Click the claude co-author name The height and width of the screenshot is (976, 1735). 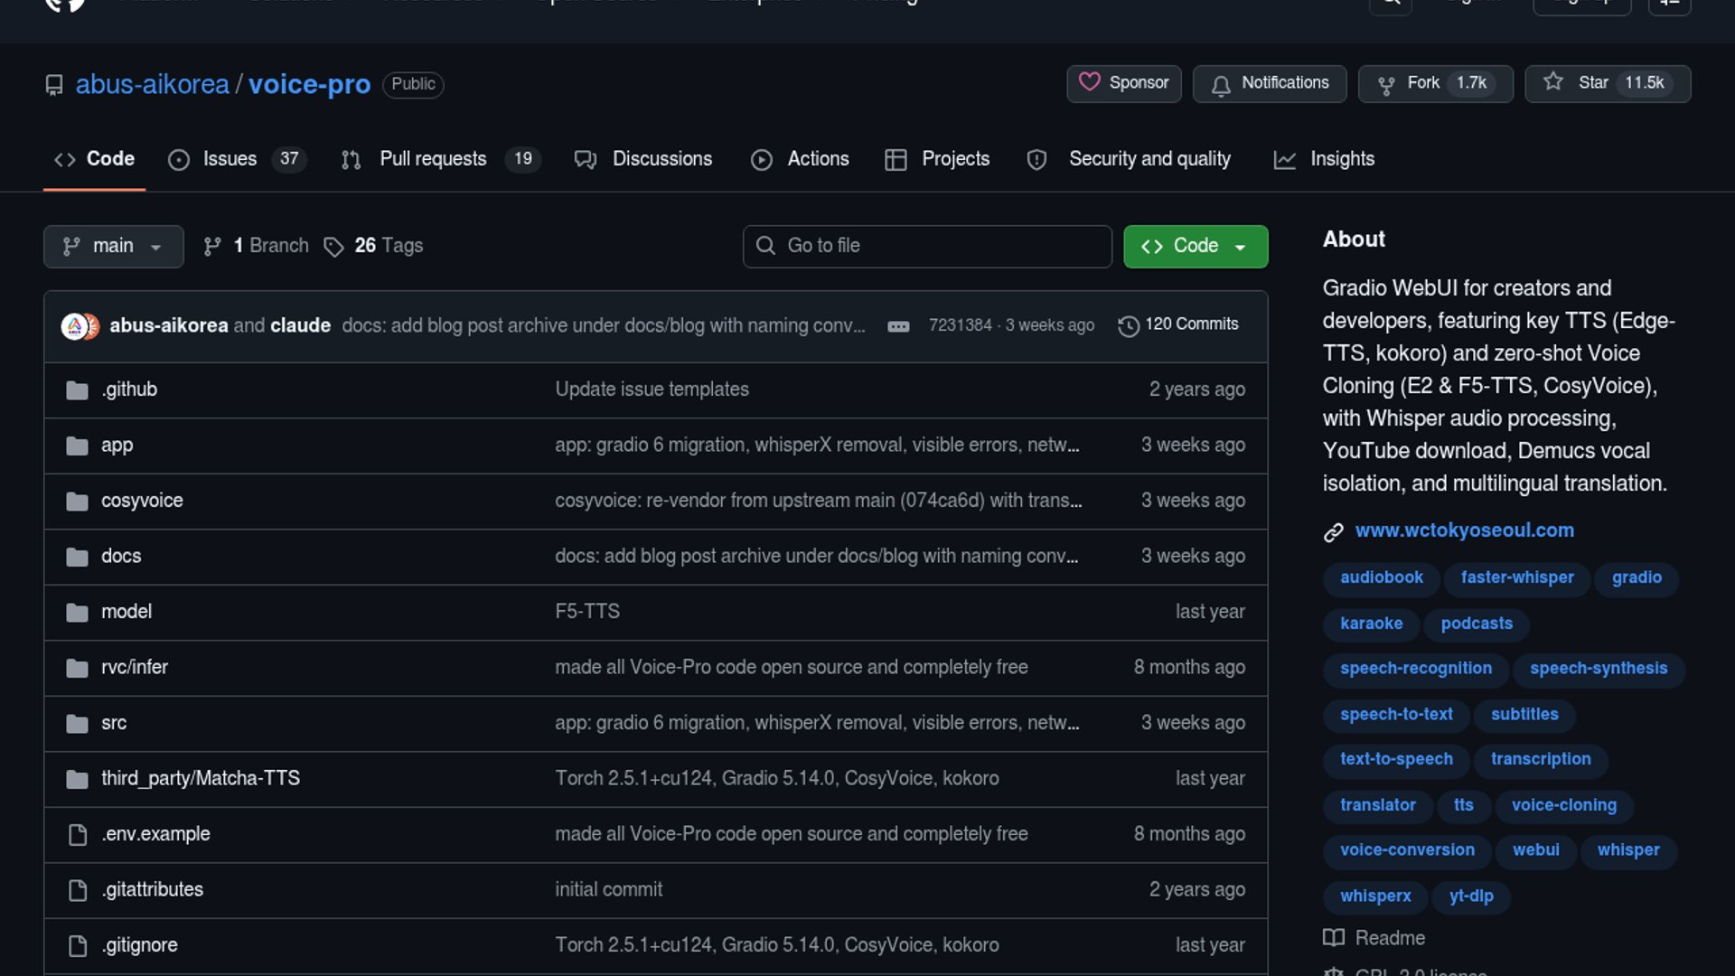(300, 325)
